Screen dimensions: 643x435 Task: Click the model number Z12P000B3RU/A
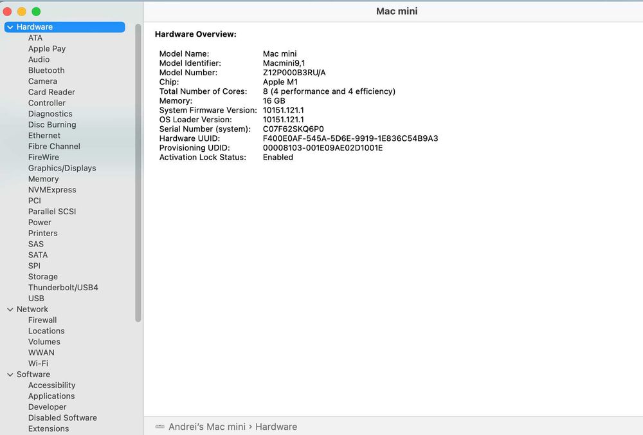point(294,73)
